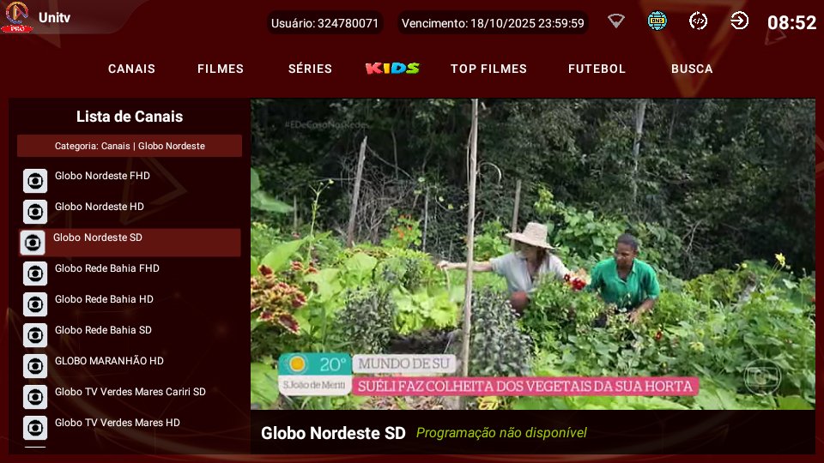824x463 pixels.
Task: Play Globo Rede Bahia FHD channel
Action: [x=107, y=268]
